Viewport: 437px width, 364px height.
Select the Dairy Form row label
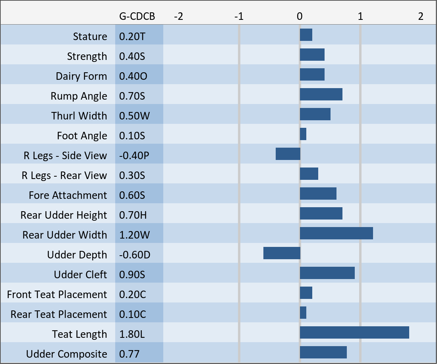(x=81, y=76)
